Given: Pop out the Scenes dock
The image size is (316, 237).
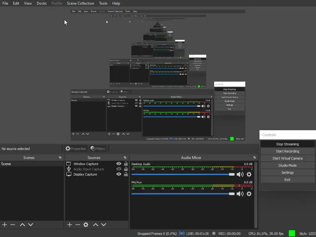Looking at the screenshot, I should click(x=60, y=158).
